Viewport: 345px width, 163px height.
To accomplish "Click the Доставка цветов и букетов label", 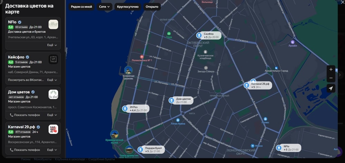I will point(27,32).
